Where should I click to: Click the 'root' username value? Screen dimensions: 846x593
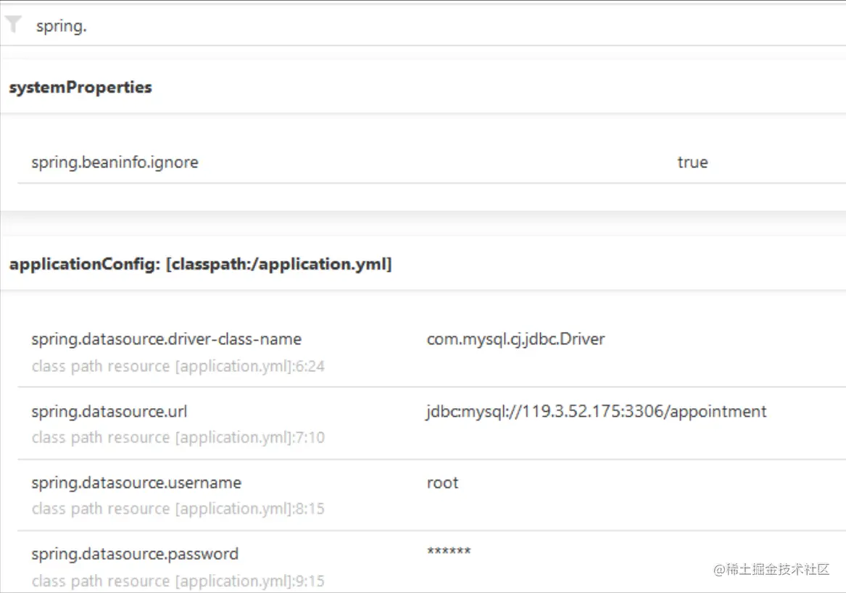coord(442,483)
